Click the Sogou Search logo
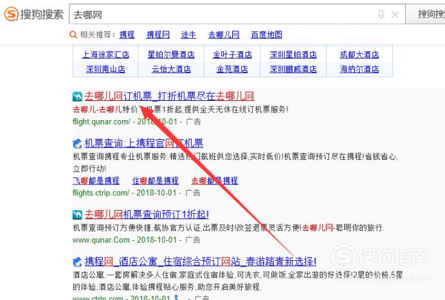Image resolution: width=445 pixels, height=300 pixels. [34, 14]
